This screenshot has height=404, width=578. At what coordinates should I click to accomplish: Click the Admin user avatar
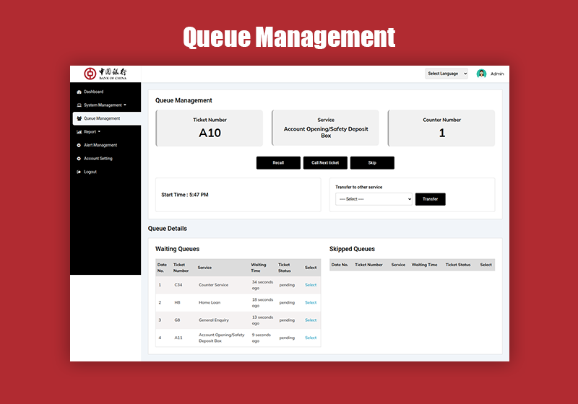coord(481,74)
